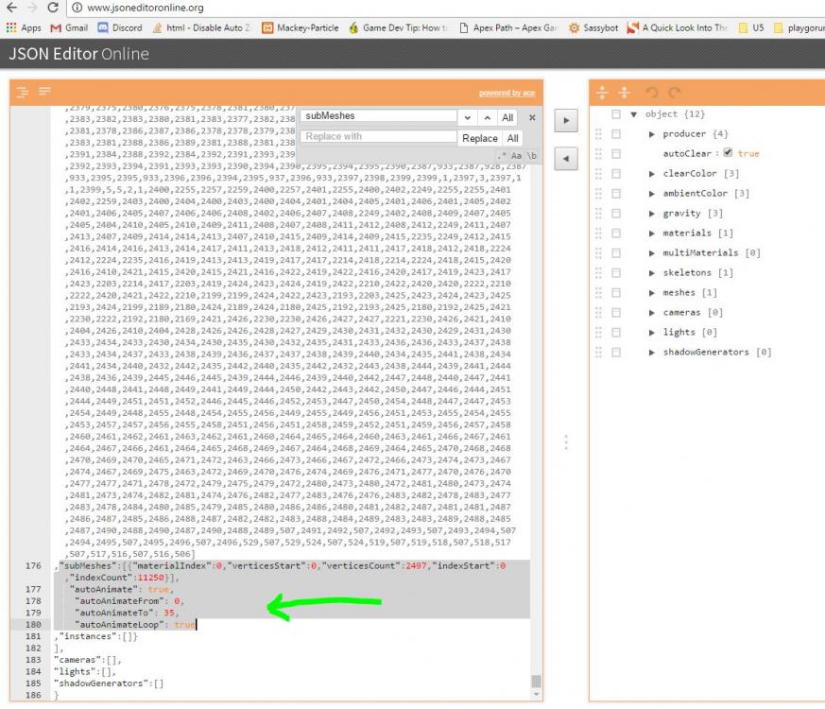825x709 pixels.
Task: Expand the gravity node
Action: click(x=652, y=214)
